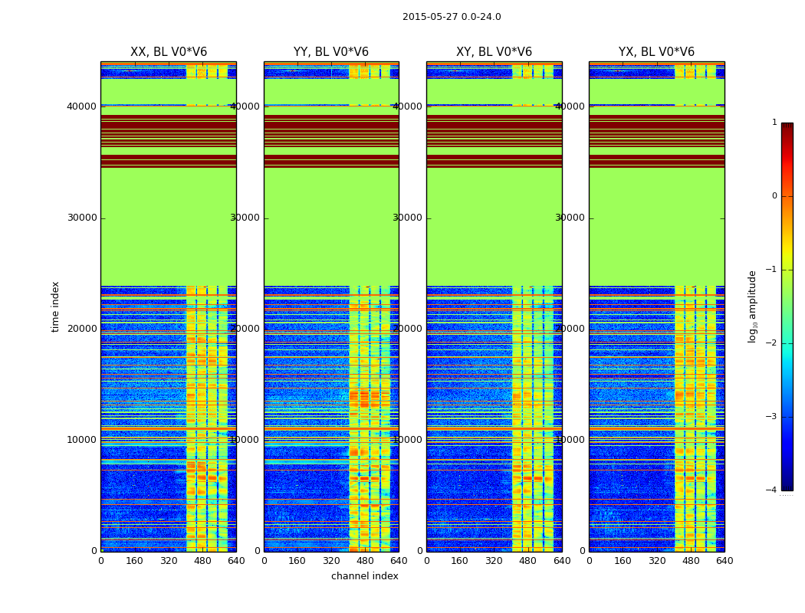Image resolution: width=805 pixels, height=613 pixels.
Task: Pick the dark blue bottom of the colorbar
Action: [x=787, y=484]
